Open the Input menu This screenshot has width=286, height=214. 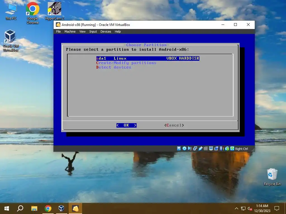[x=93, y=31]
